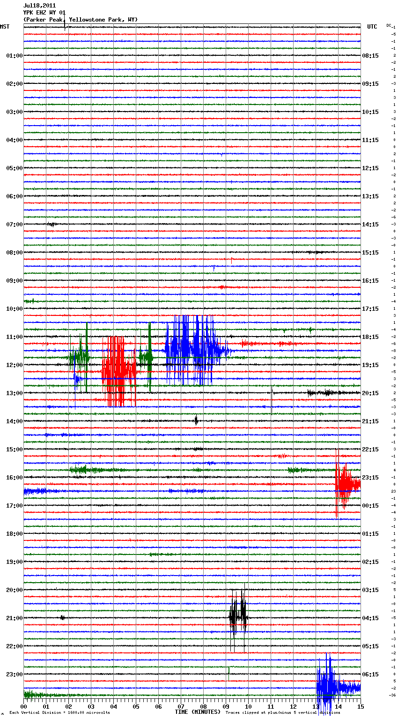Click the 16:15 UTC time label
This screenshot has width=398, height=719.
(370, 281)
